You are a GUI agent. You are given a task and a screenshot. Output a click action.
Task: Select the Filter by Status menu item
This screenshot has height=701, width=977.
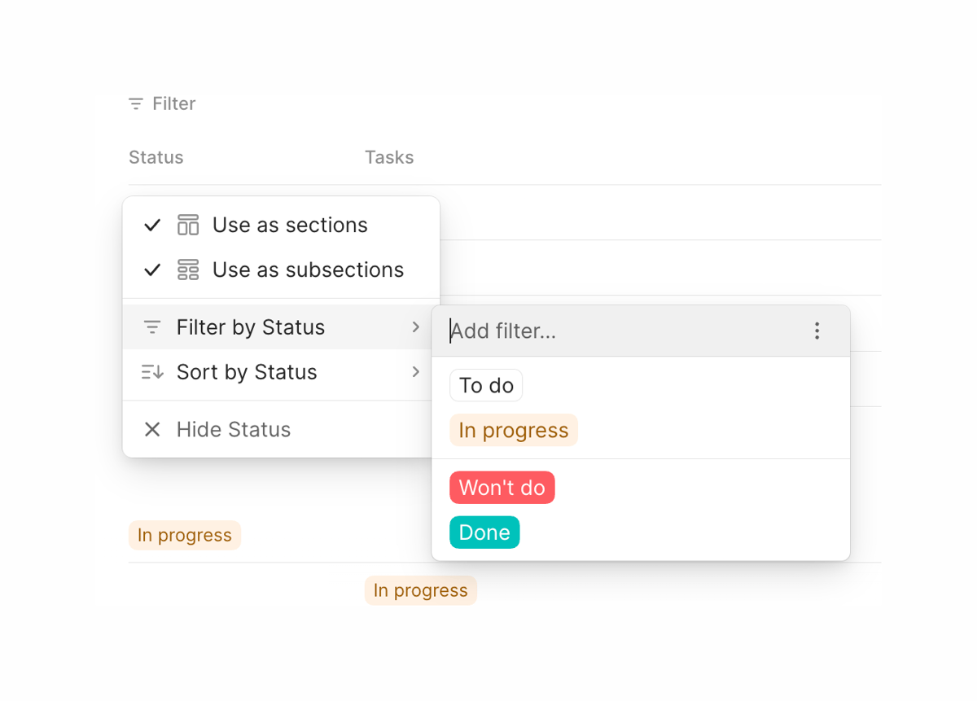click(x=250, y=326)
